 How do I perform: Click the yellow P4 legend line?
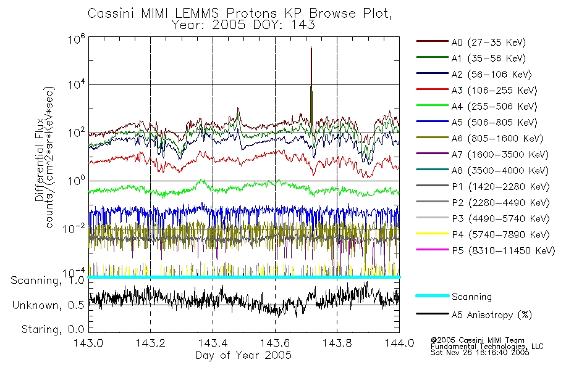[x=432, y=234]
